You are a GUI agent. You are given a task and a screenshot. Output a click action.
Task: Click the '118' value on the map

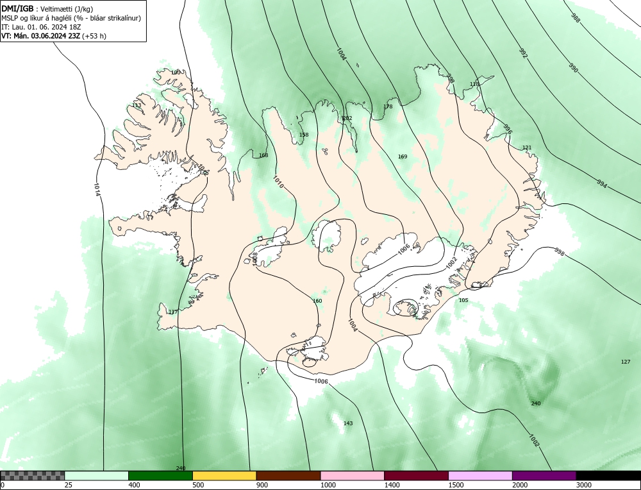474,84
